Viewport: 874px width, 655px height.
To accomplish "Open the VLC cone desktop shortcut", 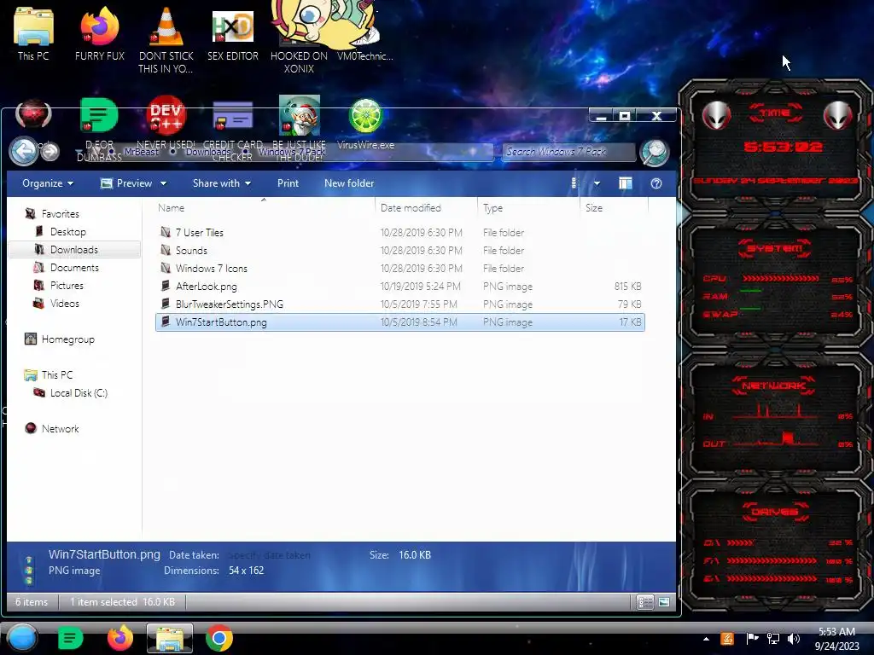I will coord(166,39).
